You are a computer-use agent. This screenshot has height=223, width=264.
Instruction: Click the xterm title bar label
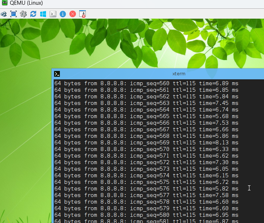coord(179,74)
